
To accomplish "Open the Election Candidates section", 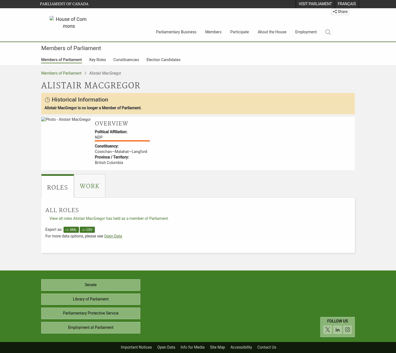I will pyautogui.click(x=163, y=60).
